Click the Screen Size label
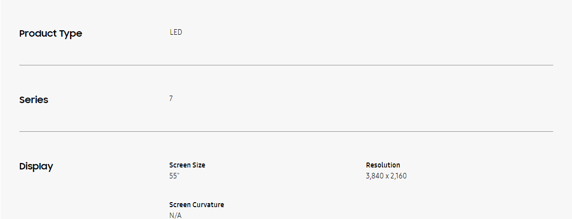Viewport: 572px width, 219px height. coord(187,165)
